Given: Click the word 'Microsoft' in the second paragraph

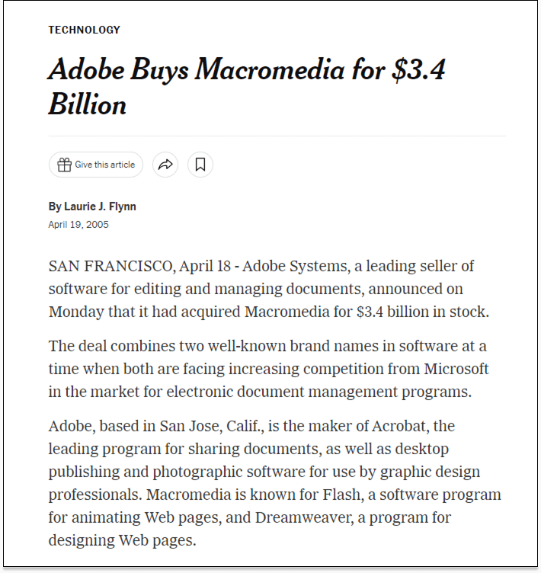Looking at the screenshot, I should point(456,369).
